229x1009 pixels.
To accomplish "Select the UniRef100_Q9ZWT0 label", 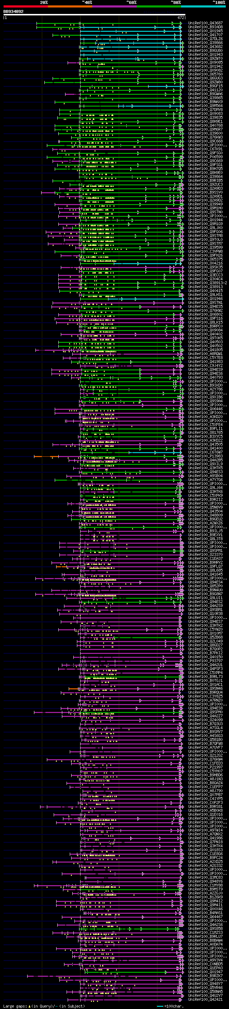I will coord(205,58).
